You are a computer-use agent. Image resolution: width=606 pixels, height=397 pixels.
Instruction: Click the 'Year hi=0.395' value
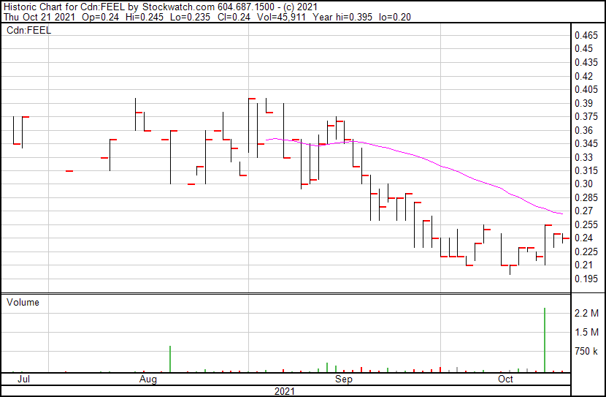(342, 17)
